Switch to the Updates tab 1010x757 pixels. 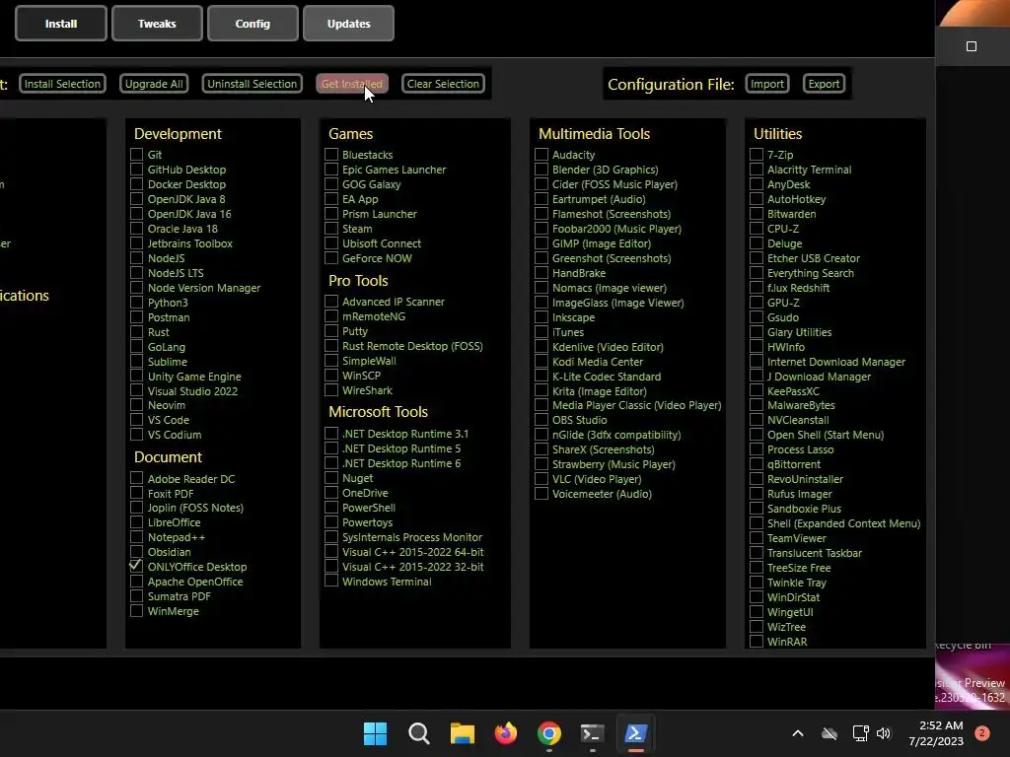coord(348,24)
